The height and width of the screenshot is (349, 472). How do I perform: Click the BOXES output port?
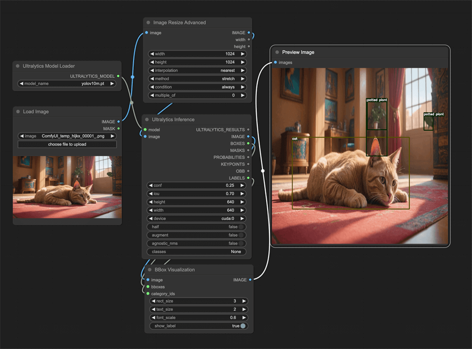tap(248, 143)
